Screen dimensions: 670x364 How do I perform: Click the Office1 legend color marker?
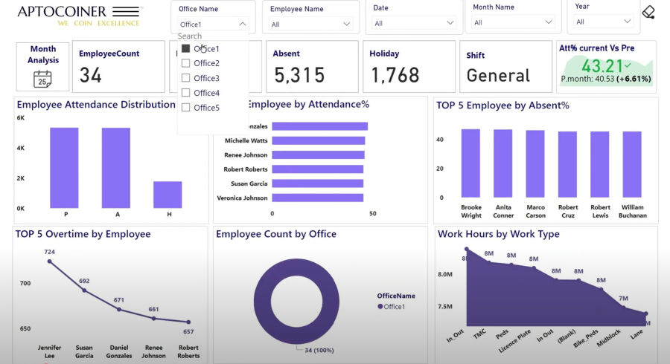click(x=380, y=307)
